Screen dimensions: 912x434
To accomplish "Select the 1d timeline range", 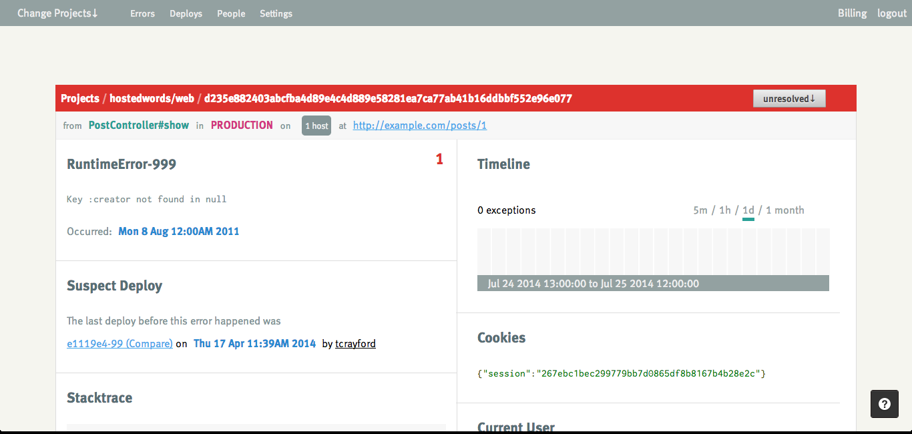I will pyautogui.click(x=748, y=210).
